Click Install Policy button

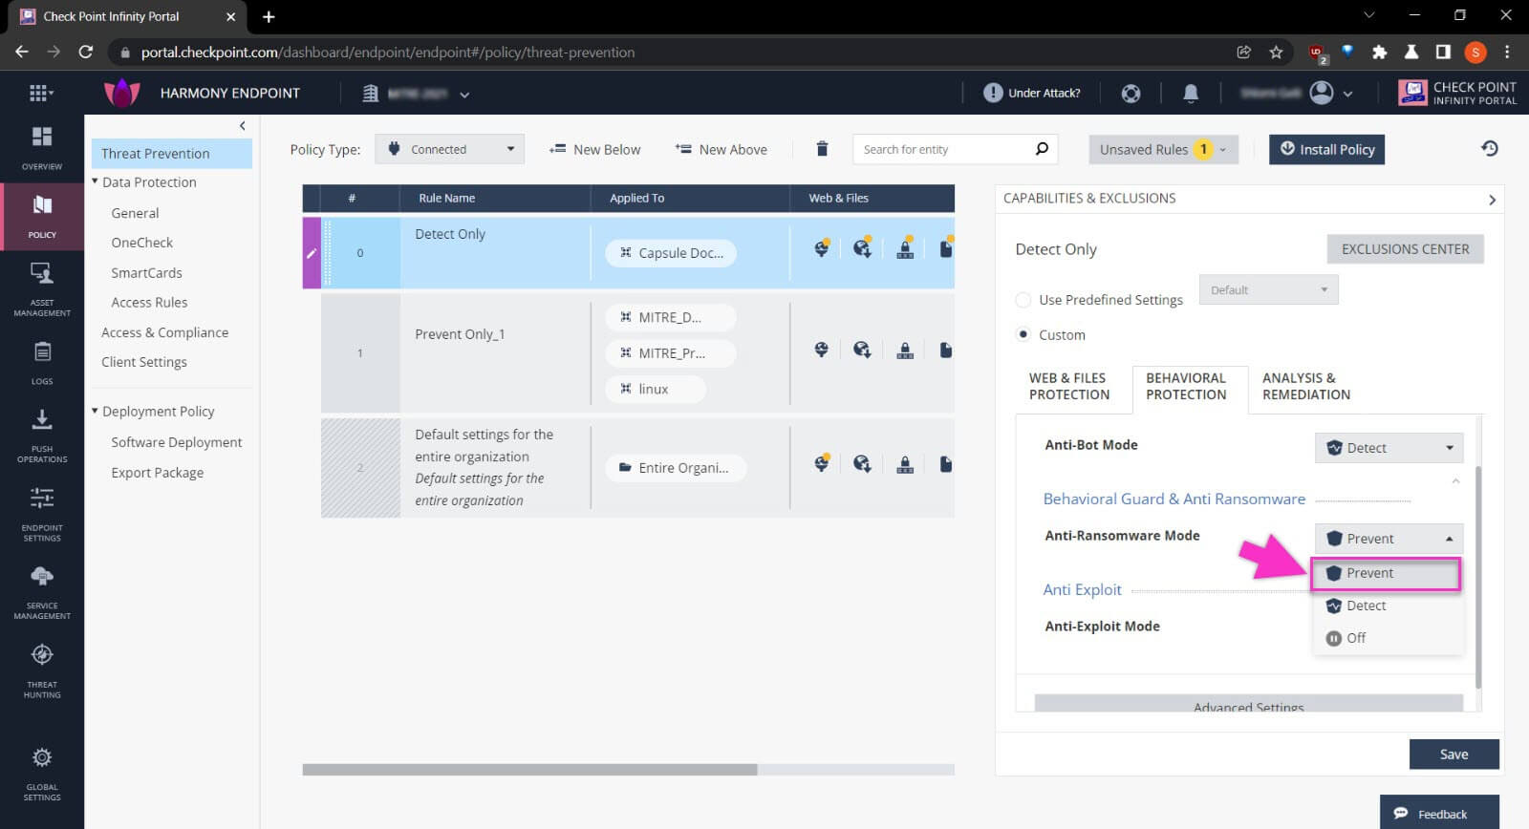point(1326,149)
